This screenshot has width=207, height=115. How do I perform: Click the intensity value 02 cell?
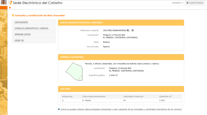click(124, 100)
